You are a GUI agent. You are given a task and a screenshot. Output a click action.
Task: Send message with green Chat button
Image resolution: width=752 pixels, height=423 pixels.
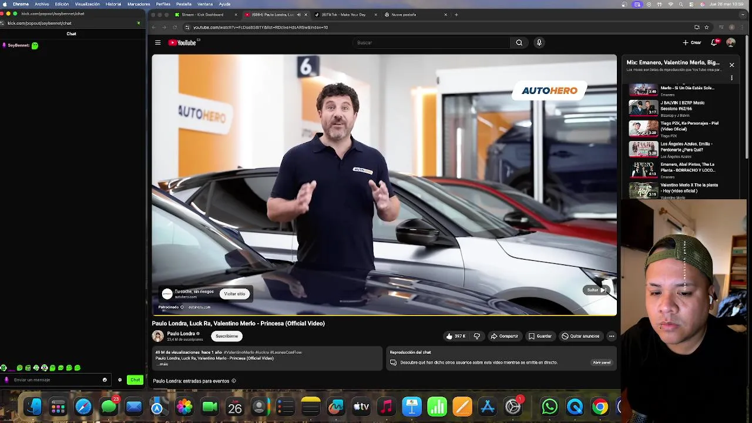135,380
